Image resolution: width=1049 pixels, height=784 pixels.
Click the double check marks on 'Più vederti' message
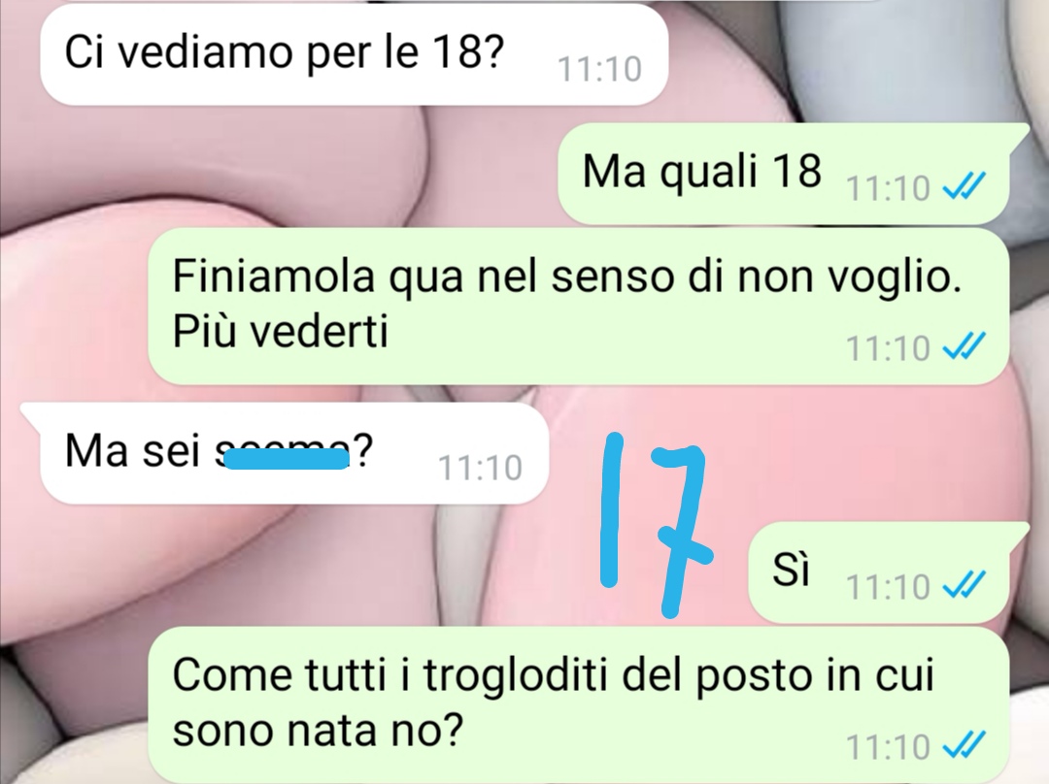[963, 347]
